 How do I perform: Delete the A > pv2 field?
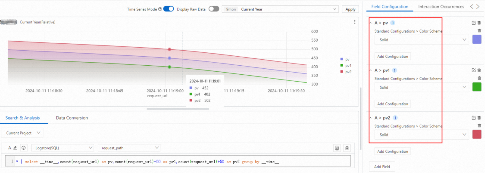tap(479, 118)
